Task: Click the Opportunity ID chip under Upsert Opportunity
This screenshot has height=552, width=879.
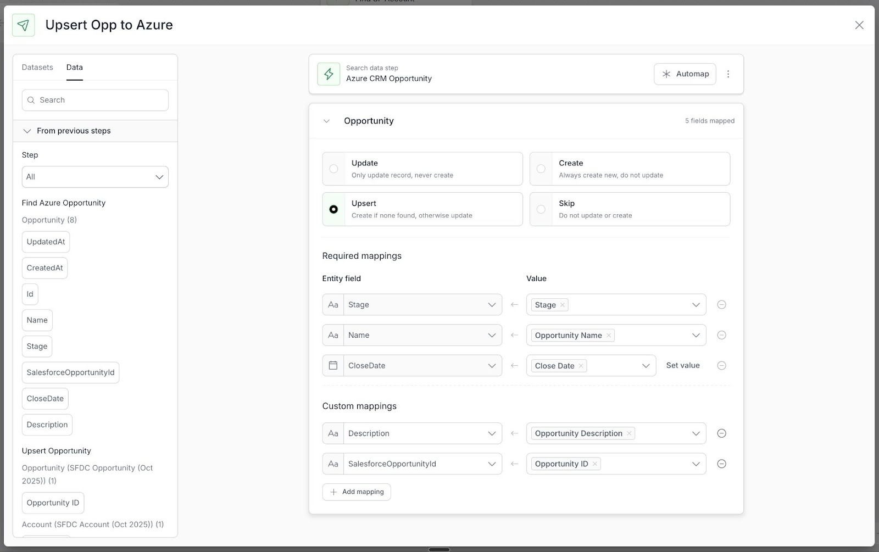Action: click(53, 503)
